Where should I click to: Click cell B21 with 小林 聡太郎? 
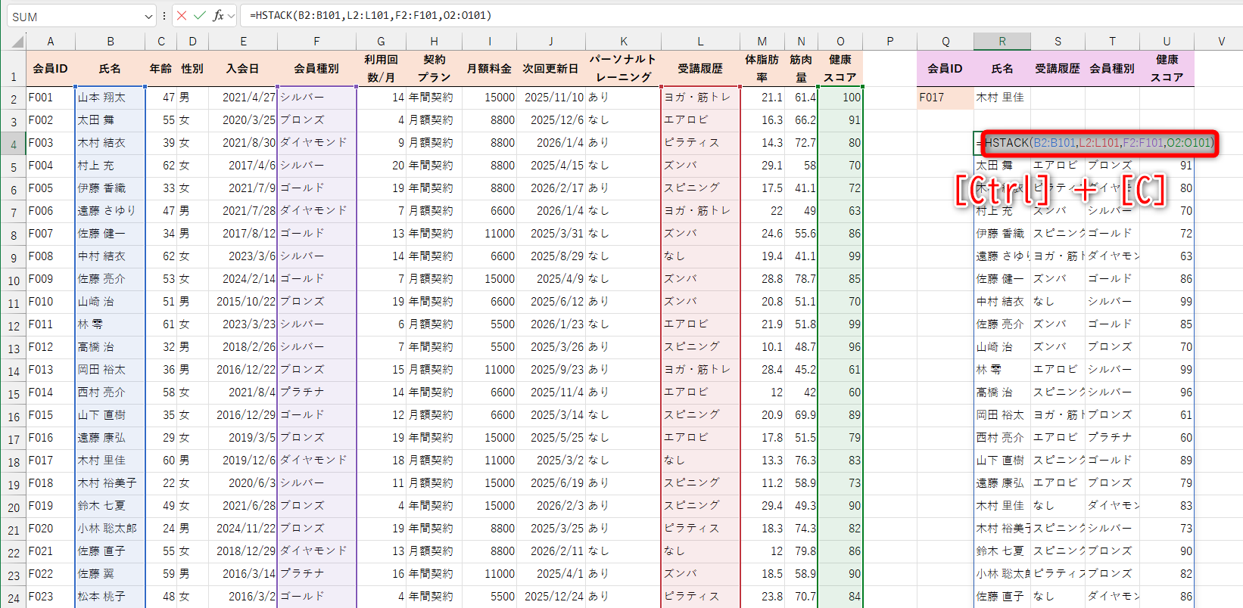point(111,529)
